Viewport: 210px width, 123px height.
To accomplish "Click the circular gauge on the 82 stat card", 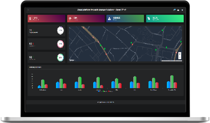I will click(60, 44).
